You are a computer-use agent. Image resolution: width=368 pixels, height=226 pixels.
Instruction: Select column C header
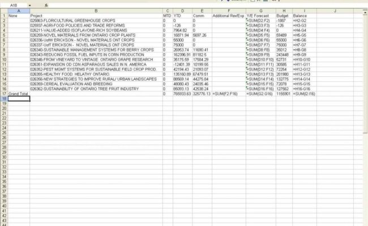click(168, 11)
